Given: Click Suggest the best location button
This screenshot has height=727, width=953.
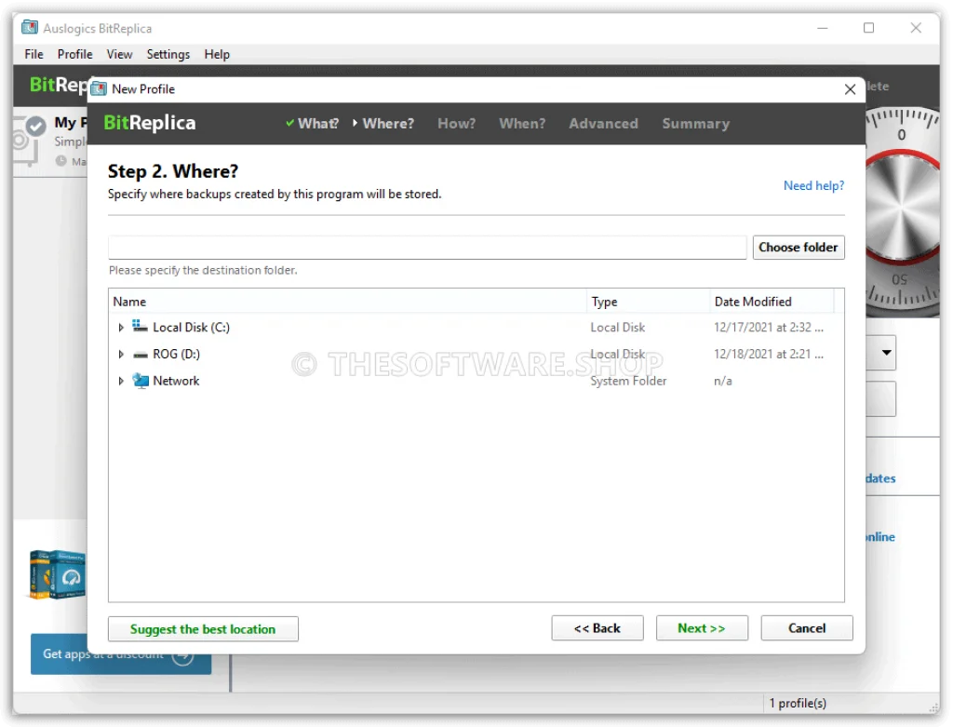Looking at the screenshot, I should 203,629.
